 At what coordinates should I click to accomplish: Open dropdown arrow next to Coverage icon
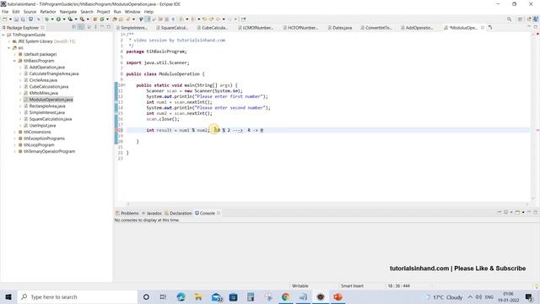pyautogui.click(x=76, y=19)
